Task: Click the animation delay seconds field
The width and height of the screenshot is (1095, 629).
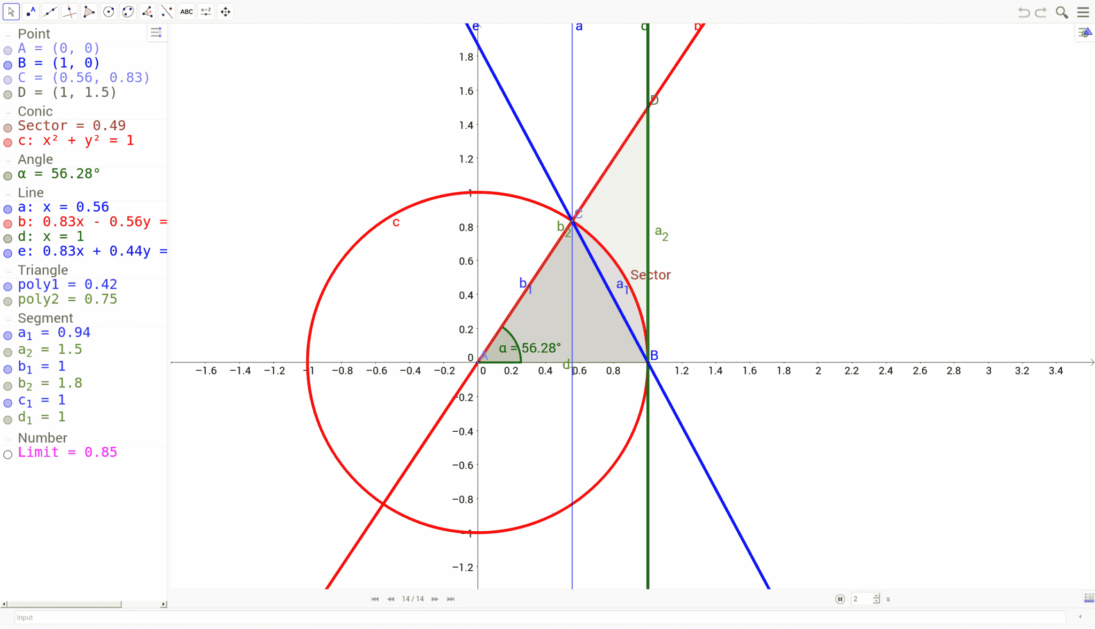Action: pos(861,599)
